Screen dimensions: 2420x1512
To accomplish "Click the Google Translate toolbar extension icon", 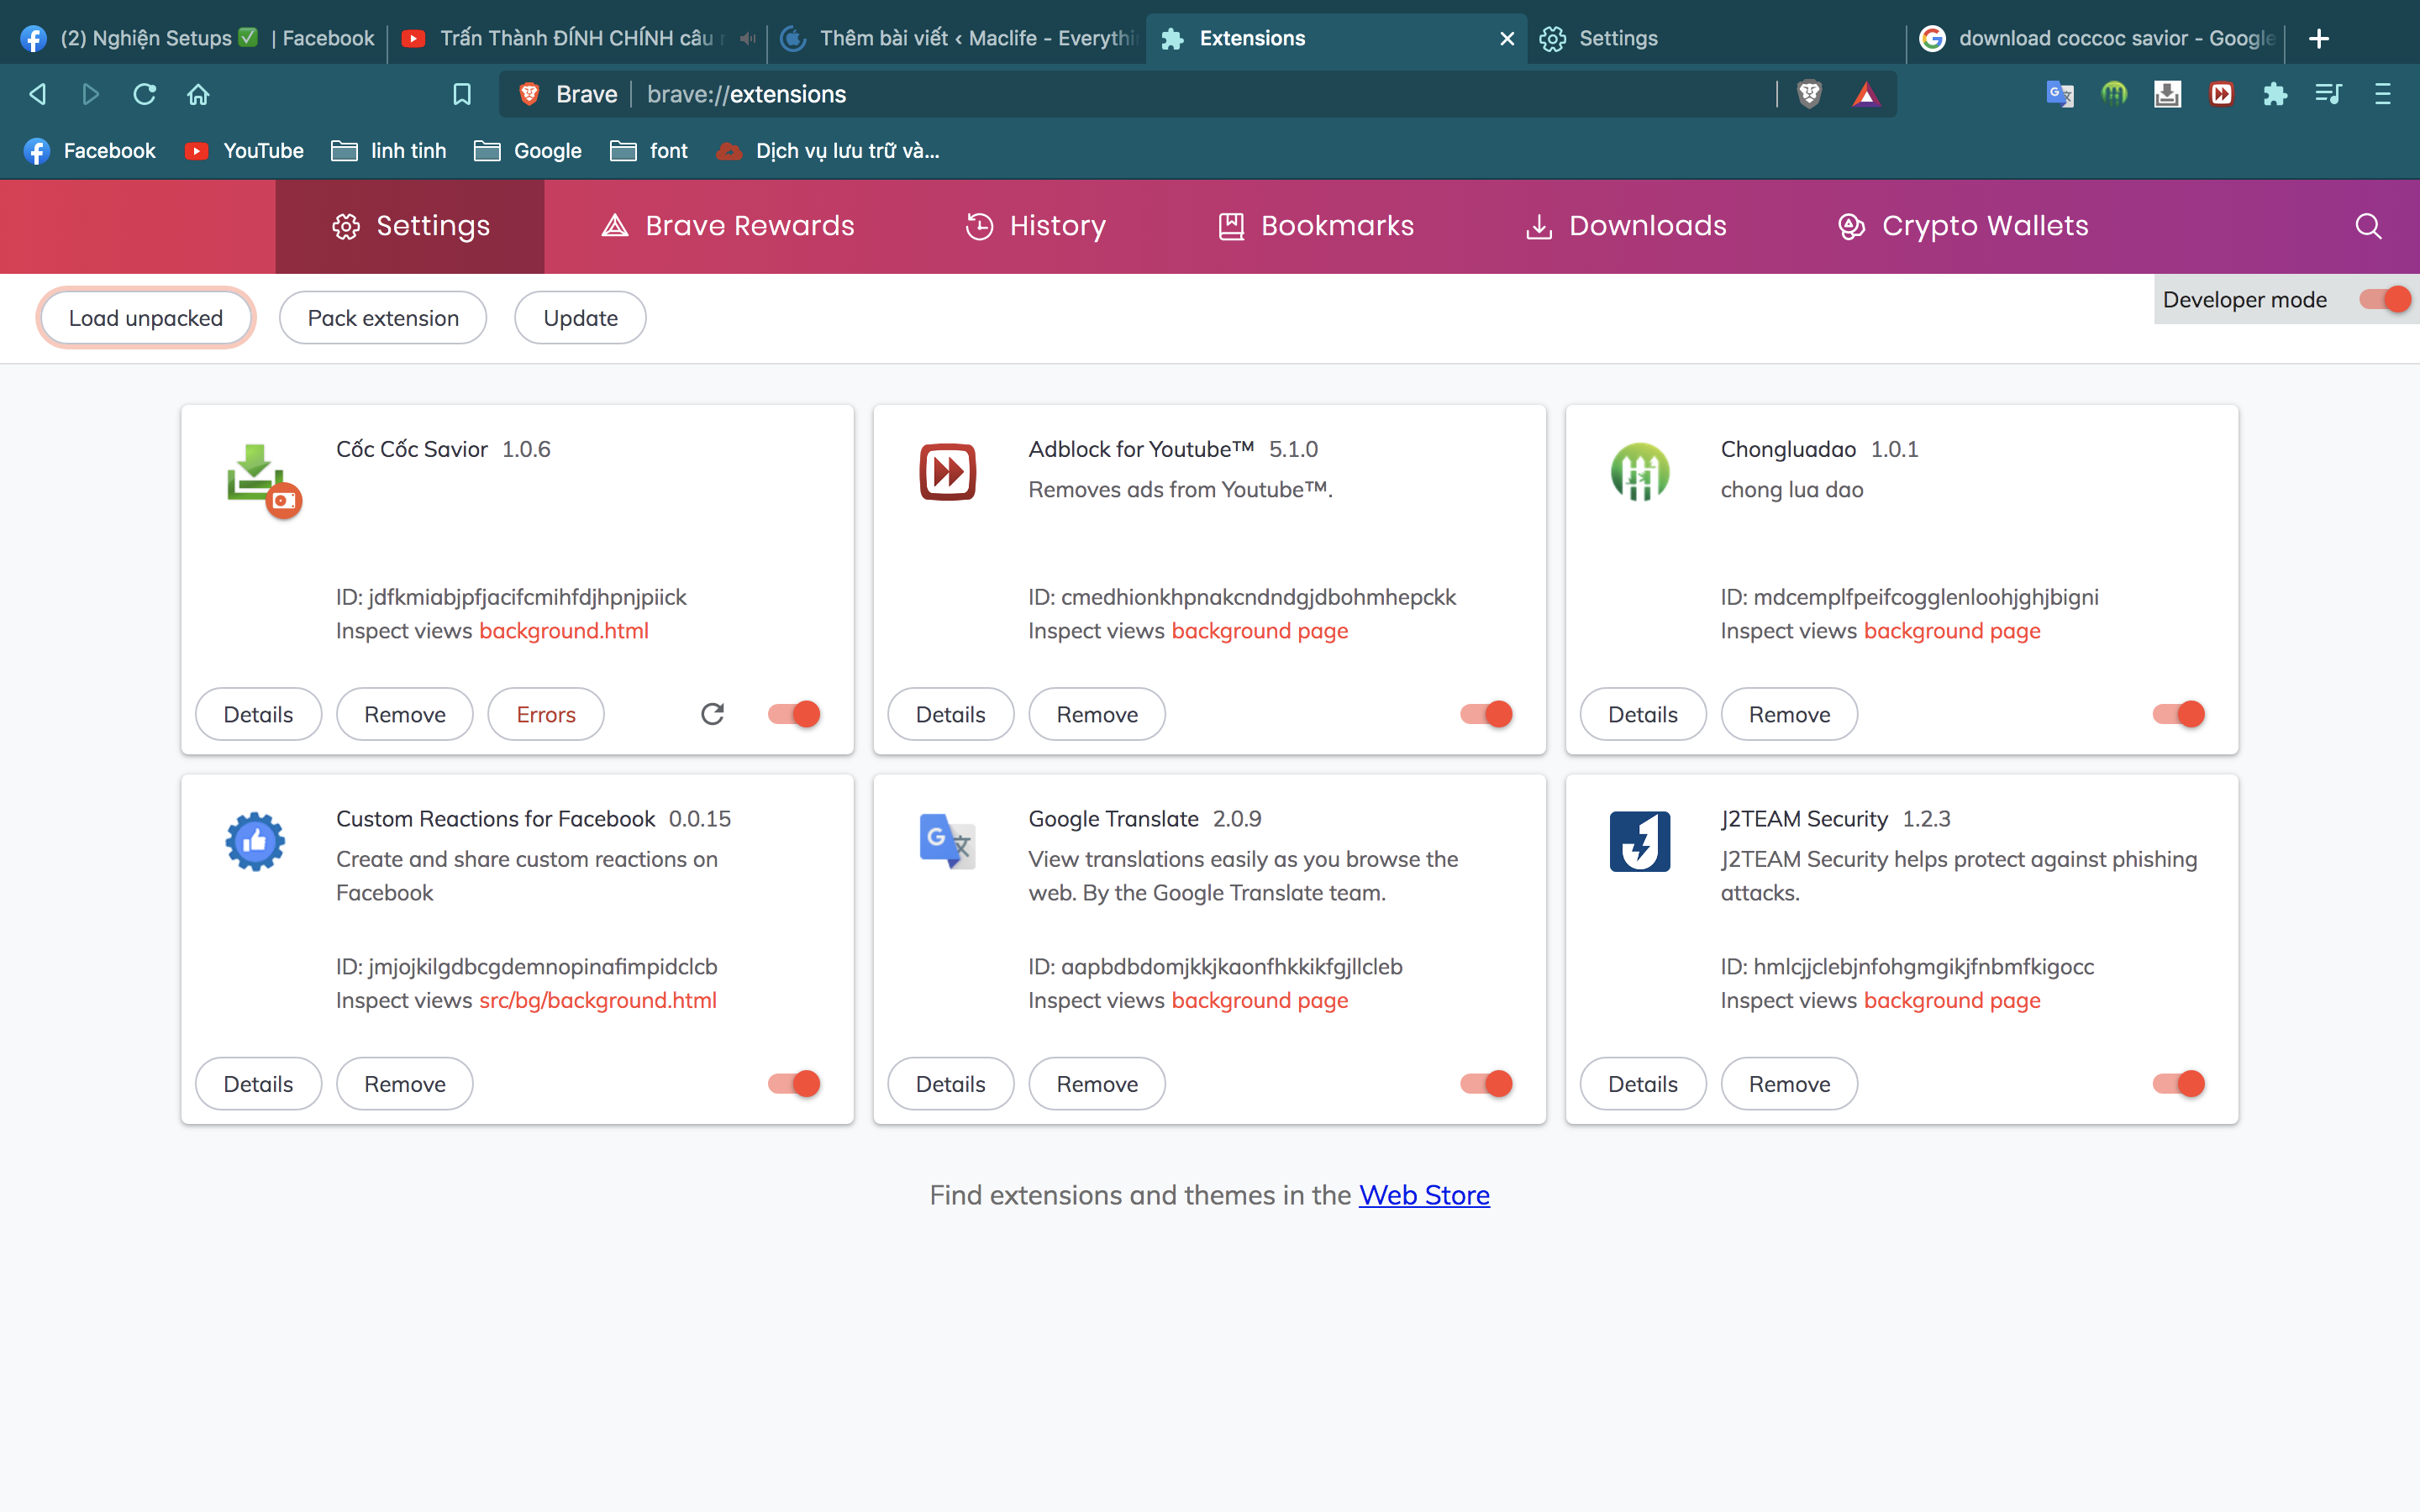I will click(x=2059, y=94).
